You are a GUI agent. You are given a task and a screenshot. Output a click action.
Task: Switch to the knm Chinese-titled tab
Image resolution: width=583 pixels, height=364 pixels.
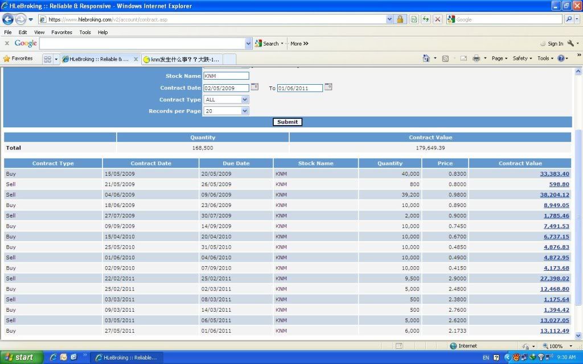tap(181, 59)
